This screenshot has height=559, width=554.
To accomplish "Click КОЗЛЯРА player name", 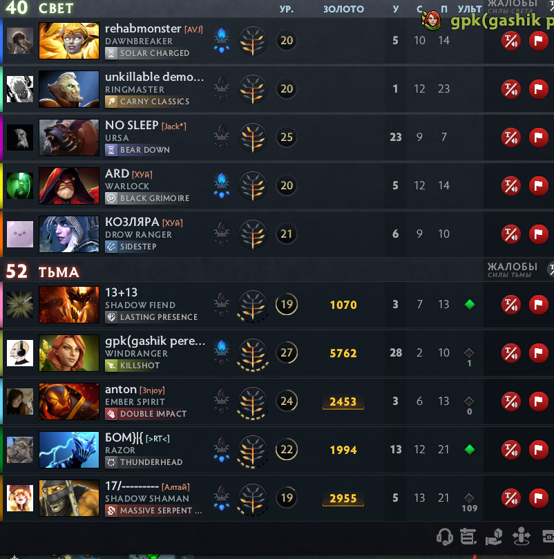I will click(x=132, y=222).
